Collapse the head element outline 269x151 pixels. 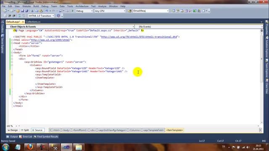[12, 43]
